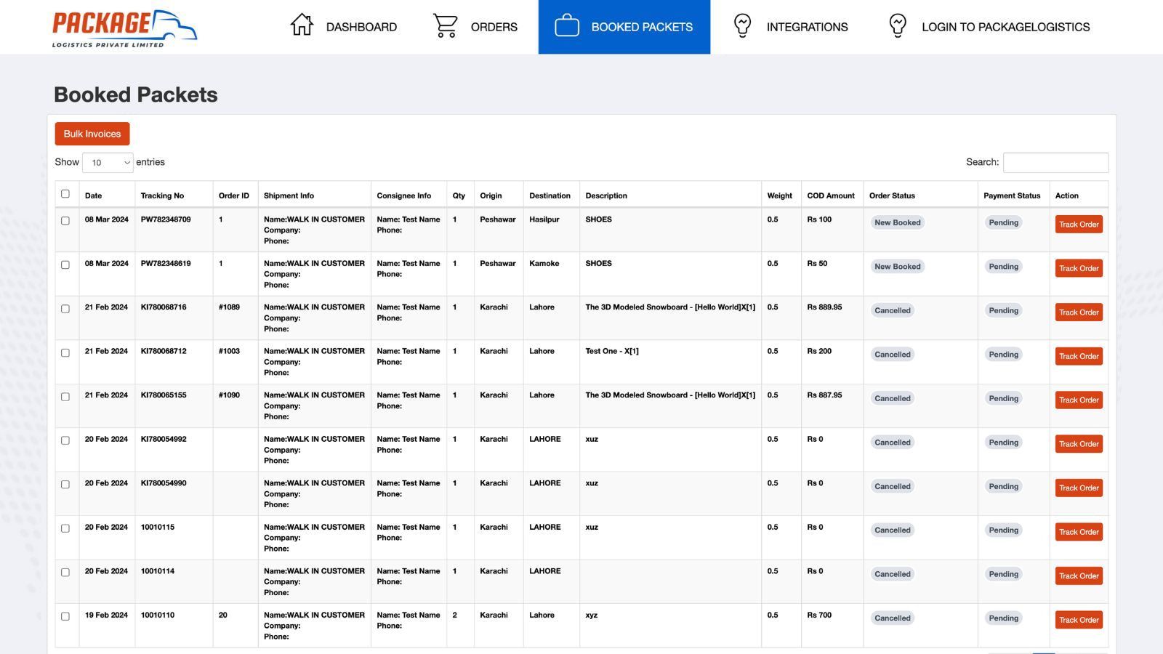Click the Dashboard house icon
Screen dimensions: 1163x654
(x=302, y=25)
